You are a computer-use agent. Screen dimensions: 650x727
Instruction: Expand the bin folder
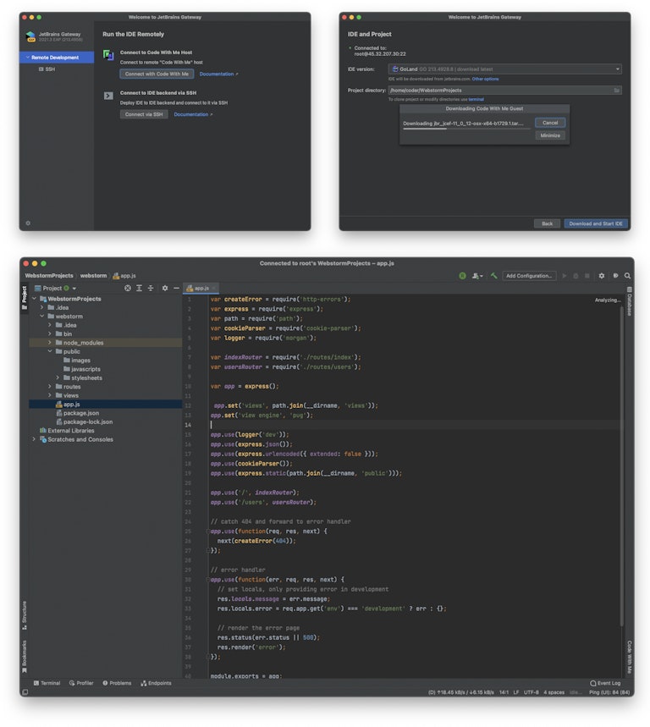pyautogui.click(x=50, y=333)
